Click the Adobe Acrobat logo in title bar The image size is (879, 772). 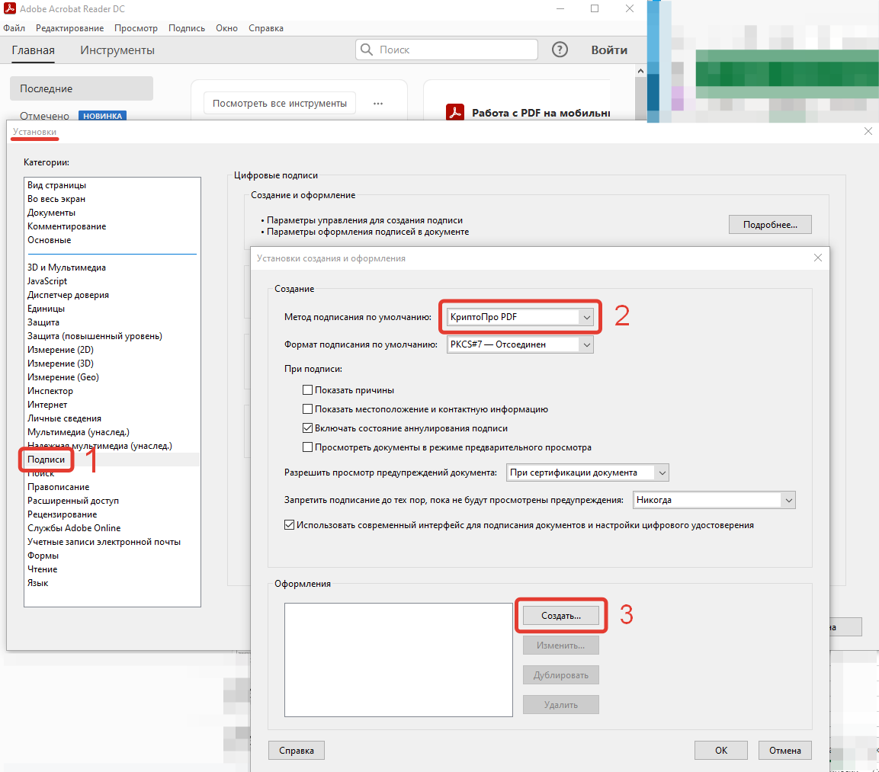(x=10, y=8)
